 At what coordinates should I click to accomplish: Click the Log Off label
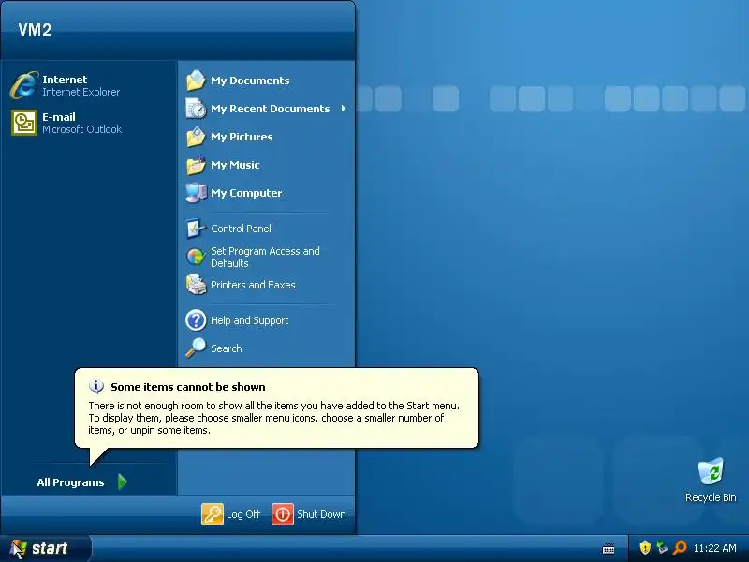click(243, 514)
